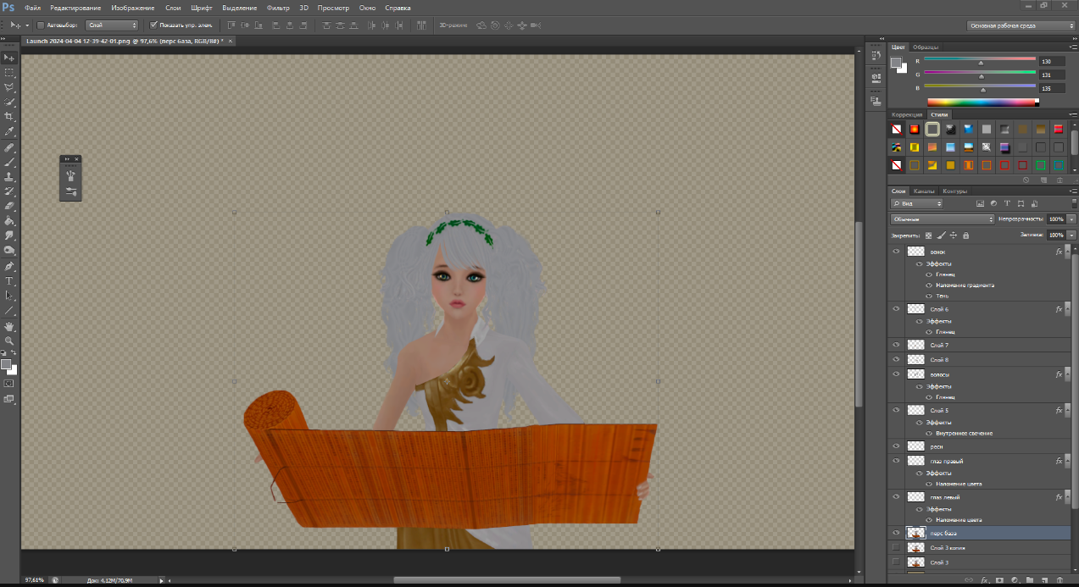Select the Eraser tool
The height and width of the screenshot is (587, 1079).
[9, 206]
